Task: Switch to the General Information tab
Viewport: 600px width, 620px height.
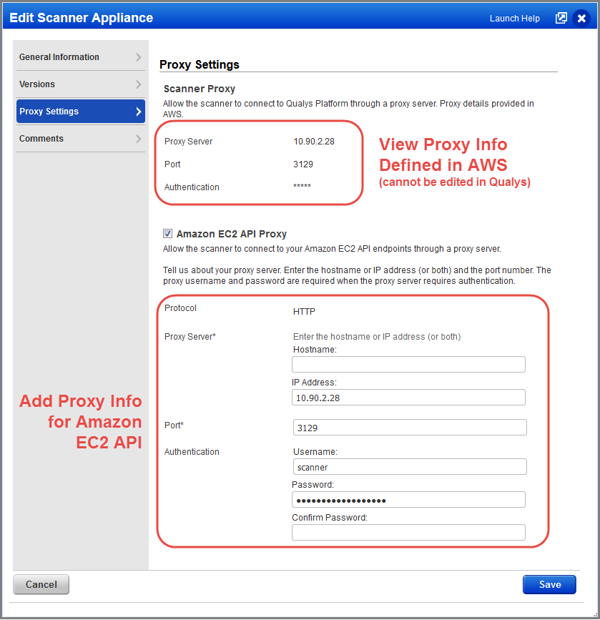Action: 59,56
